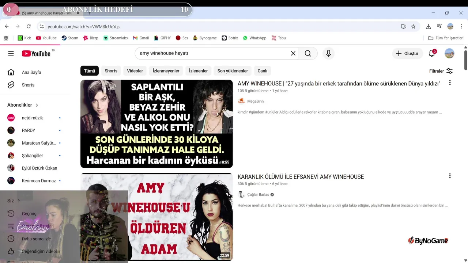Select the Canlı filter chip
Viewport: 468px width, 263px height.
(262, 71)
